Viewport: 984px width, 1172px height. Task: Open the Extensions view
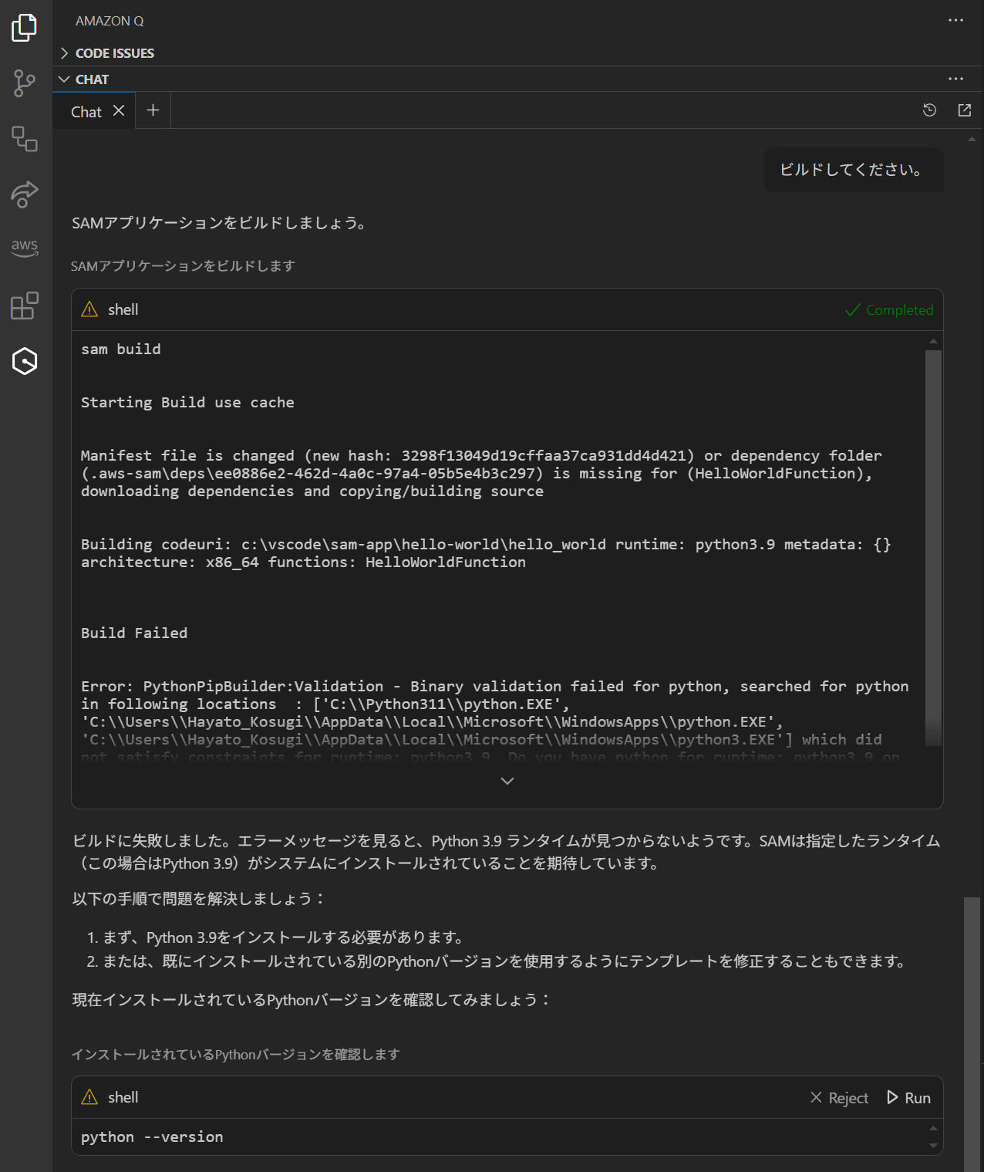click(x=25, y=306)
